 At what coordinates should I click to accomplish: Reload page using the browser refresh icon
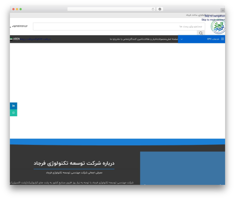click(153, 9)
